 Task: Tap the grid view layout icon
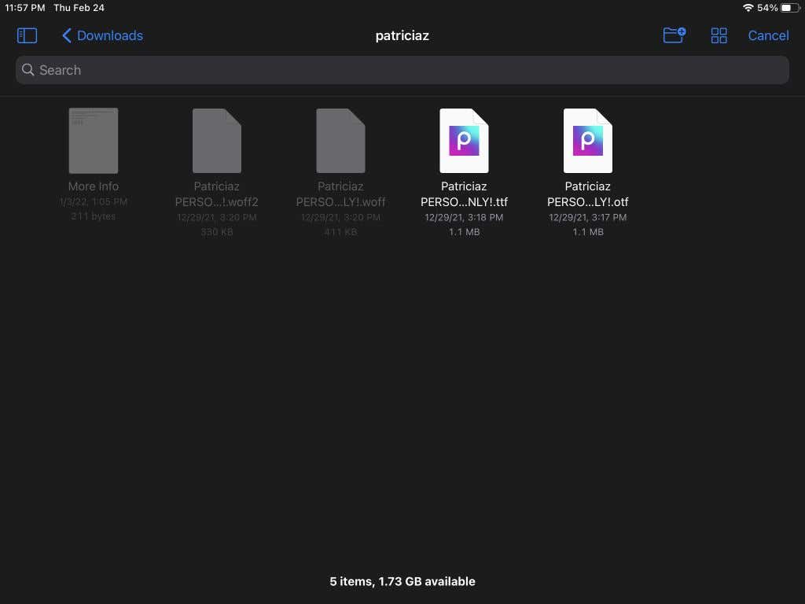(x=719, y=35)
